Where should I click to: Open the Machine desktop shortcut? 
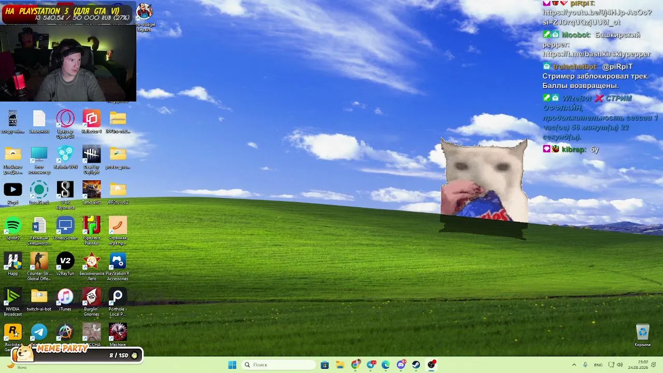[x=118, y=335]
